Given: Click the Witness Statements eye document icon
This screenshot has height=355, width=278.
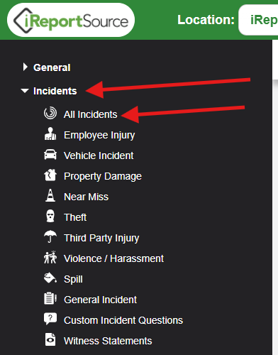Looking at the screenshot, I should click(x=50, y=339).
